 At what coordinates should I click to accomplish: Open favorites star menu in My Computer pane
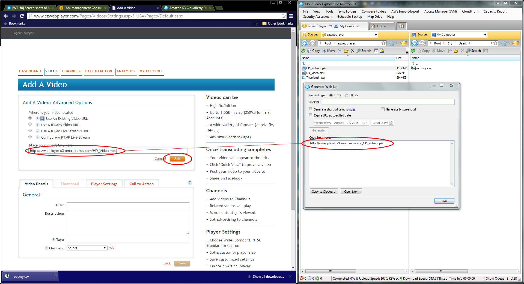point(505,43)
